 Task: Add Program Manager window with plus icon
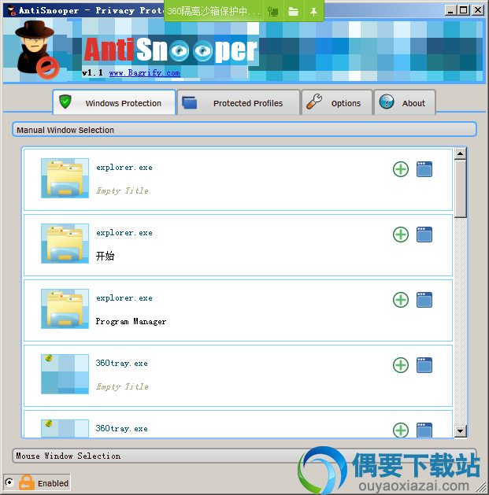click(x=401, y=300)
